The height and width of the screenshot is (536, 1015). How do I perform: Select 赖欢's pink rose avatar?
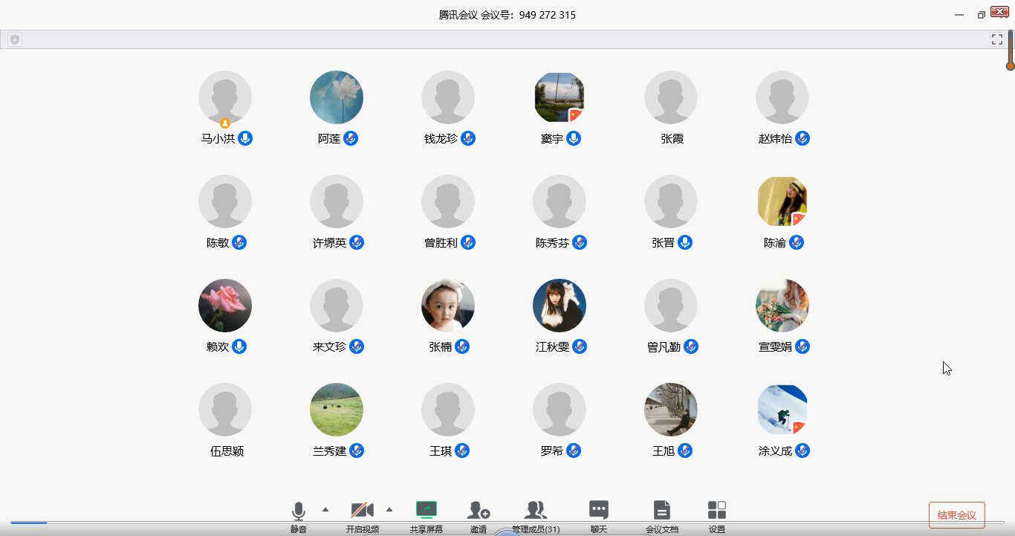coord(225,306)
